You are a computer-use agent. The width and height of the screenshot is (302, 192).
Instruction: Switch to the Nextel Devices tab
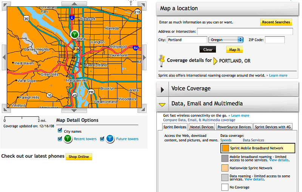[202, 127]
